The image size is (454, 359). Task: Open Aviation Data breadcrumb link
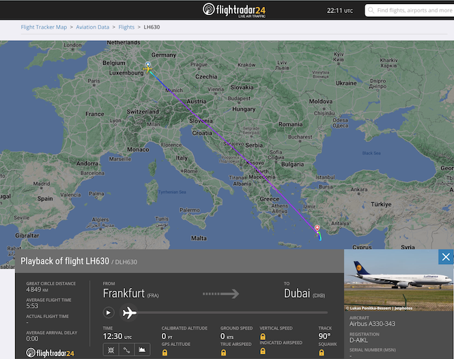[x=93, y=27]
